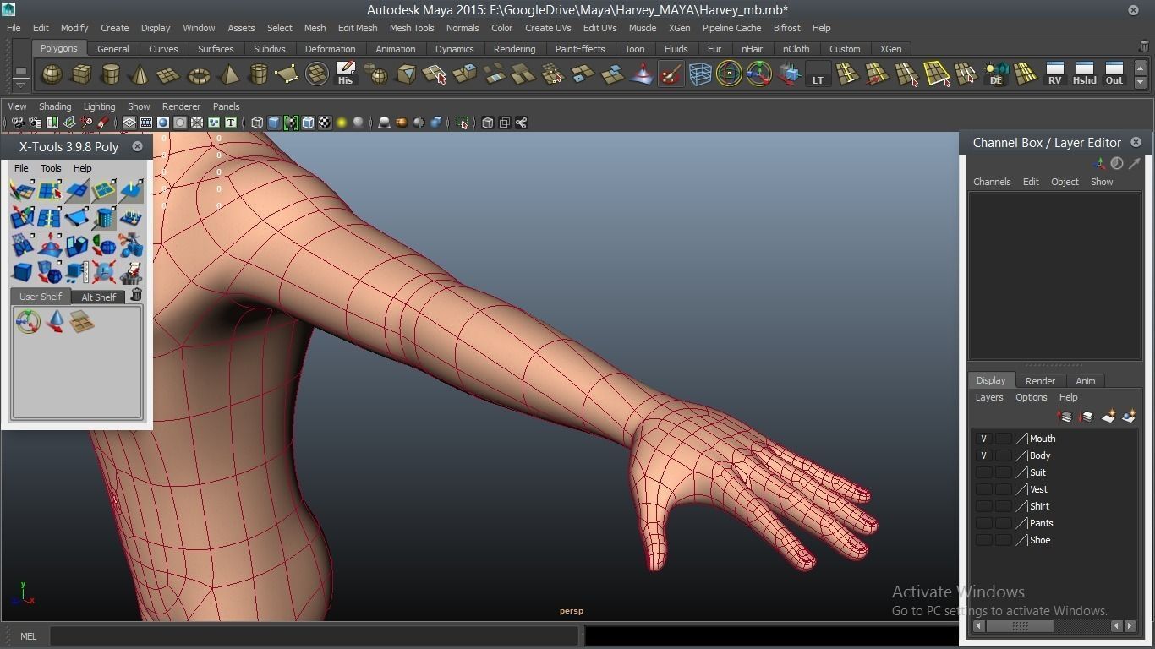This screenshot has height=649, width=1155.
Task: Open the Lighting panel menu
Action: (x=99, y=106)
